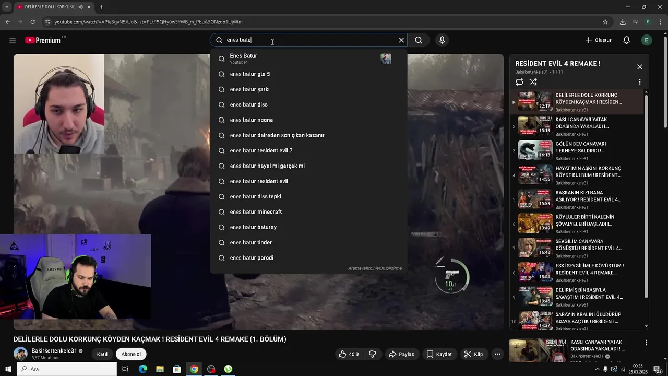Toggle playlist shuffle

tap(533, 82)
